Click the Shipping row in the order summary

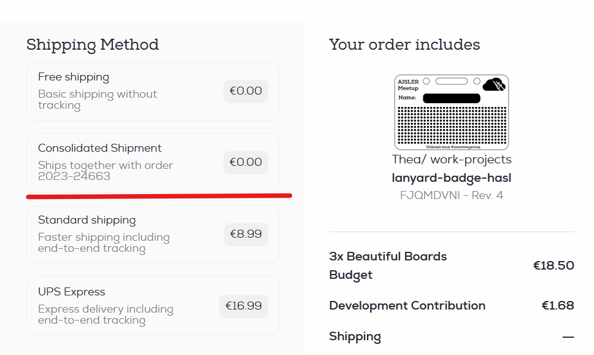click(x=355, y=336)
